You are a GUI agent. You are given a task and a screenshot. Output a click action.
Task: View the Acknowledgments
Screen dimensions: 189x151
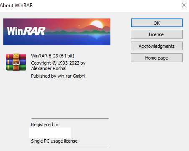157,46
